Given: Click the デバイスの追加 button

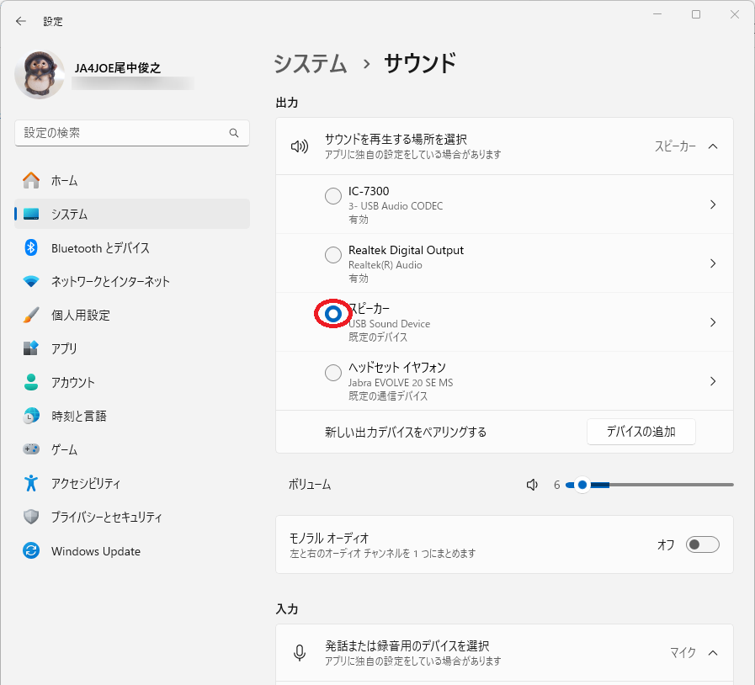Looking at the screenshot, I should (x=641, y=432).
